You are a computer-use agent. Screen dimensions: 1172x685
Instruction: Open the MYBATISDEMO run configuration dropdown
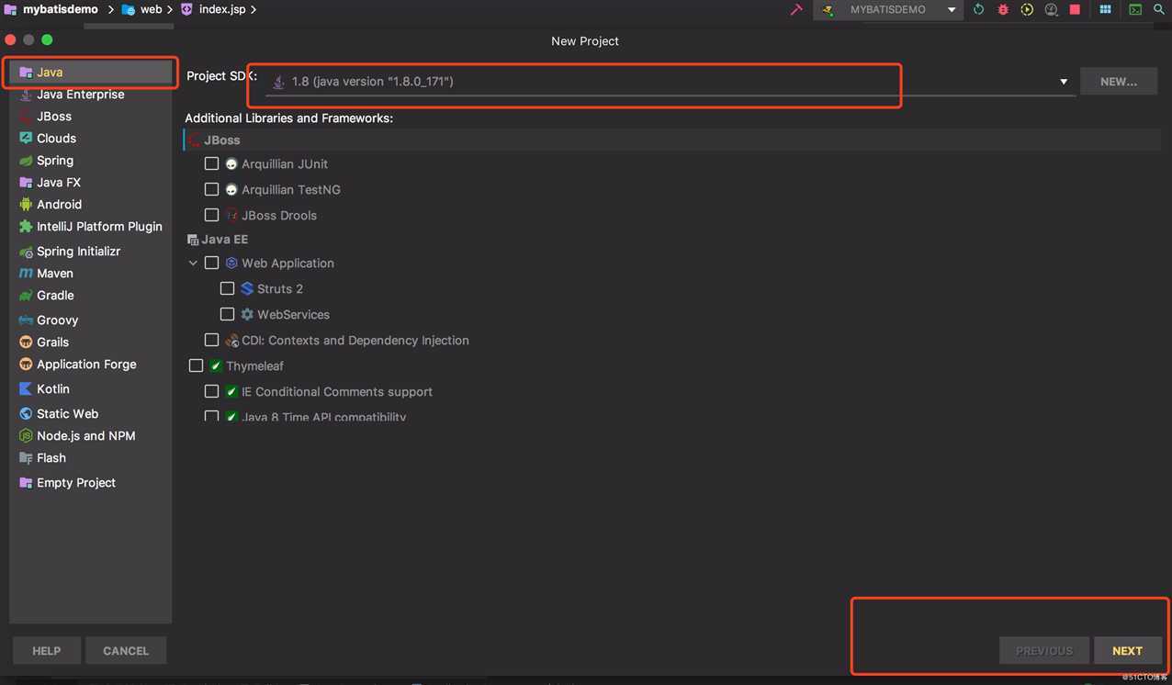(888, 9)
